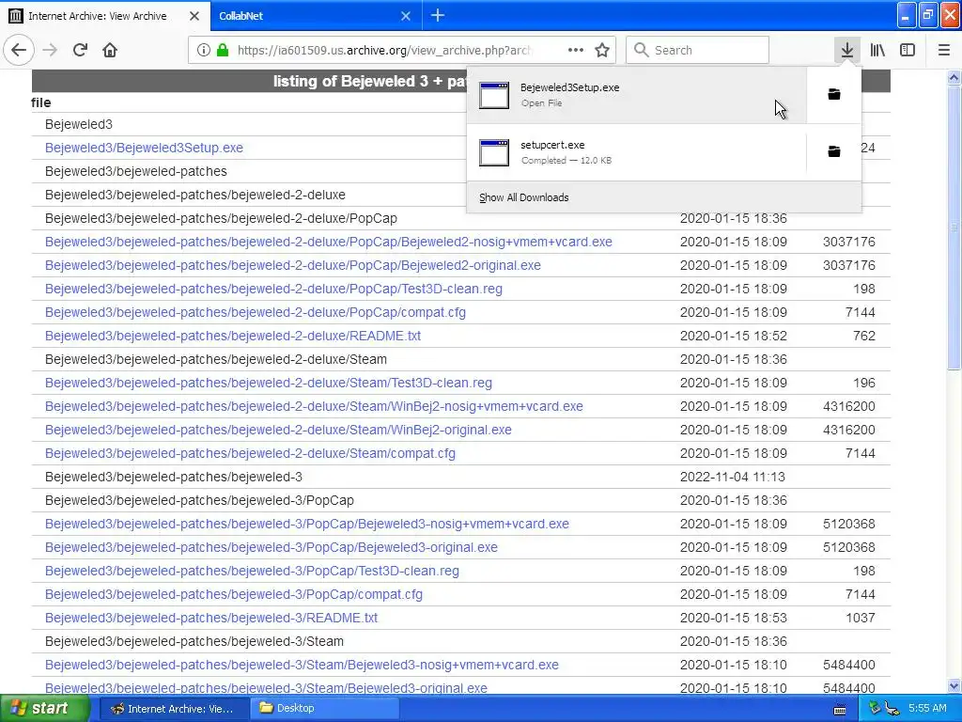
Task: Download Bejeweled3/Bejeweled3Setup.exe link
Action: click(144, 148)
